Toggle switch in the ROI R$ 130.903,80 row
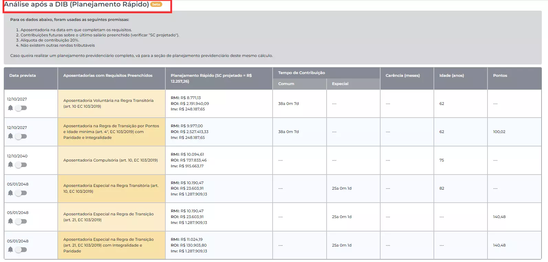The width and height of the screenshot is (548, 262). pyautogui.click(x=21, y=250)
